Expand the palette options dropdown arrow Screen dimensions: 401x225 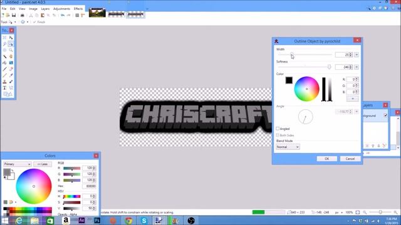(x=16, y=202)
